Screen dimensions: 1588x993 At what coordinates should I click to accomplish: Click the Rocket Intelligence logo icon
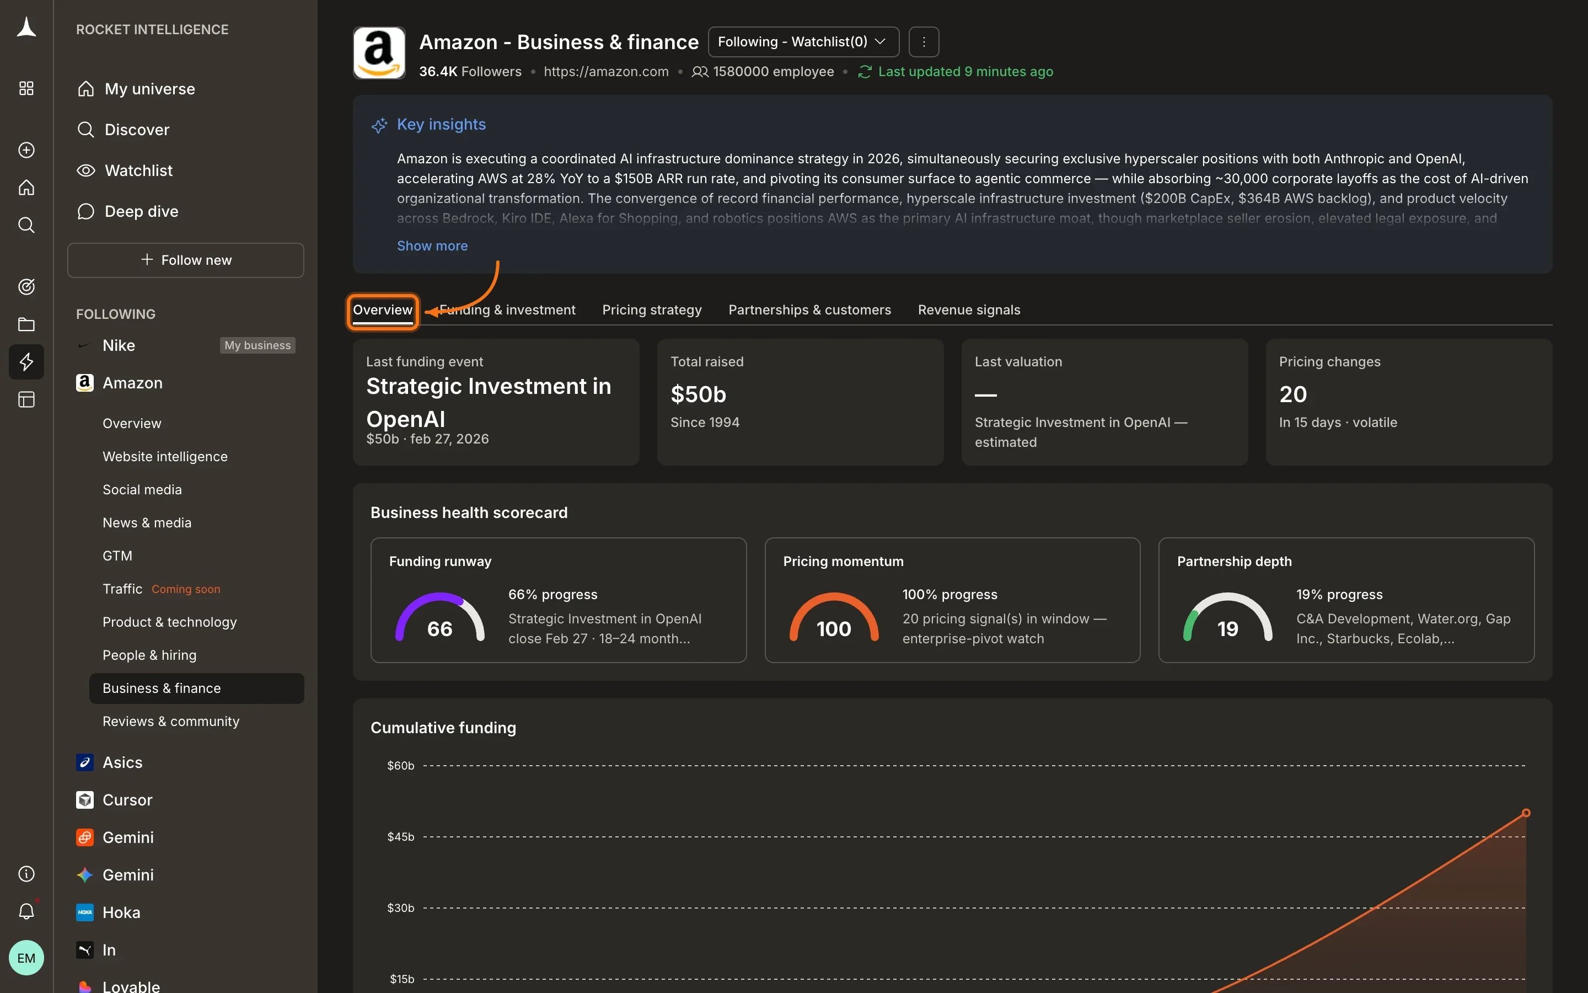[26, 28]
